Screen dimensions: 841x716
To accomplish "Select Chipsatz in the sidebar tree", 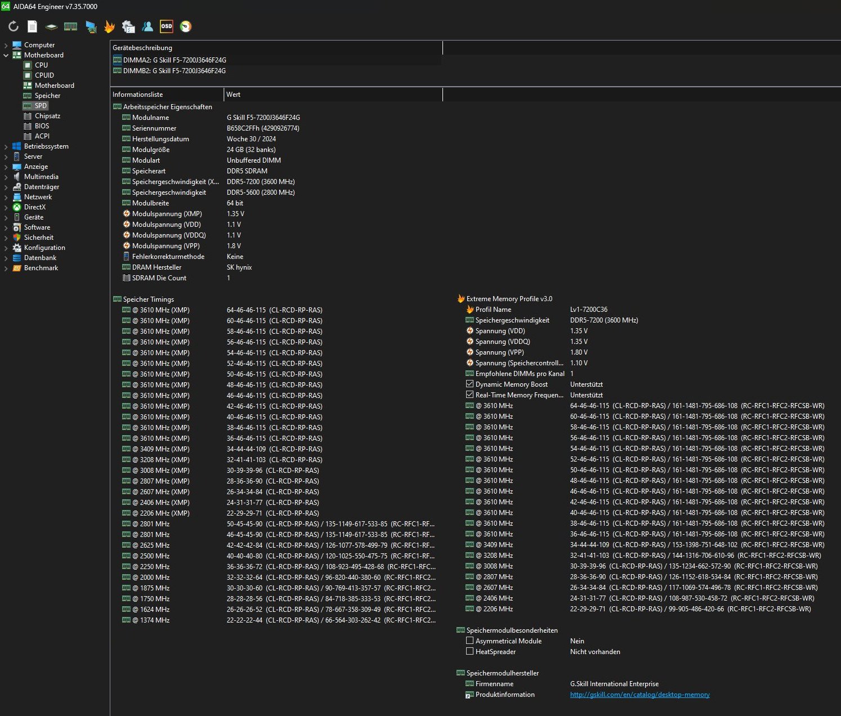I will coord(47,116).
